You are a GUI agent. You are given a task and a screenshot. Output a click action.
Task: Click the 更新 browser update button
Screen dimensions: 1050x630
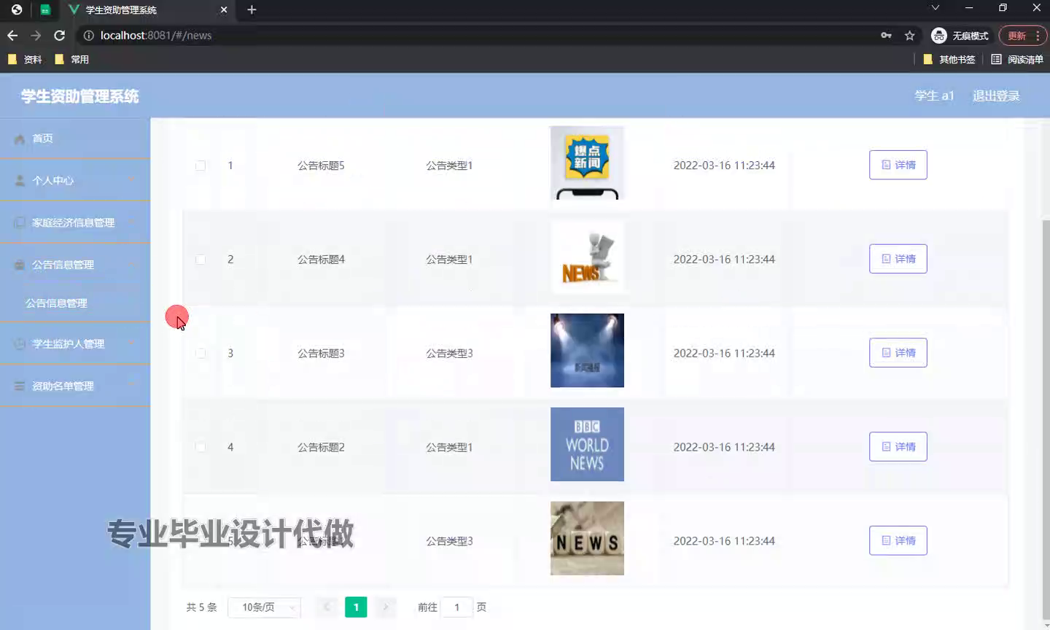(x=1016, y=35)
